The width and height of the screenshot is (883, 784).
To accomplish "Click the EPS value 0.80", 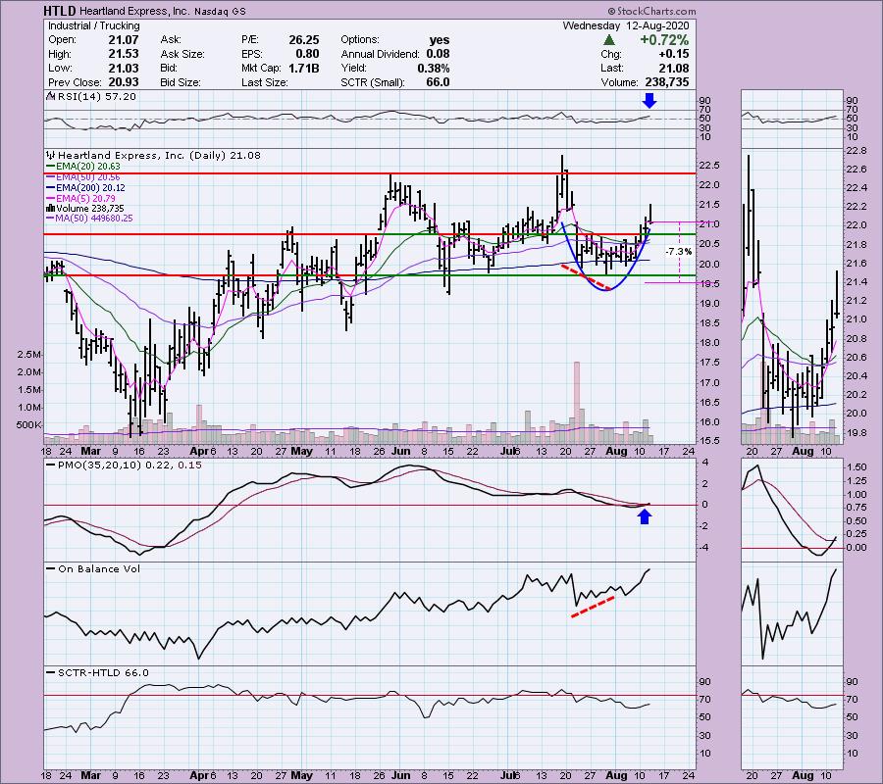I will pos(308,54).
